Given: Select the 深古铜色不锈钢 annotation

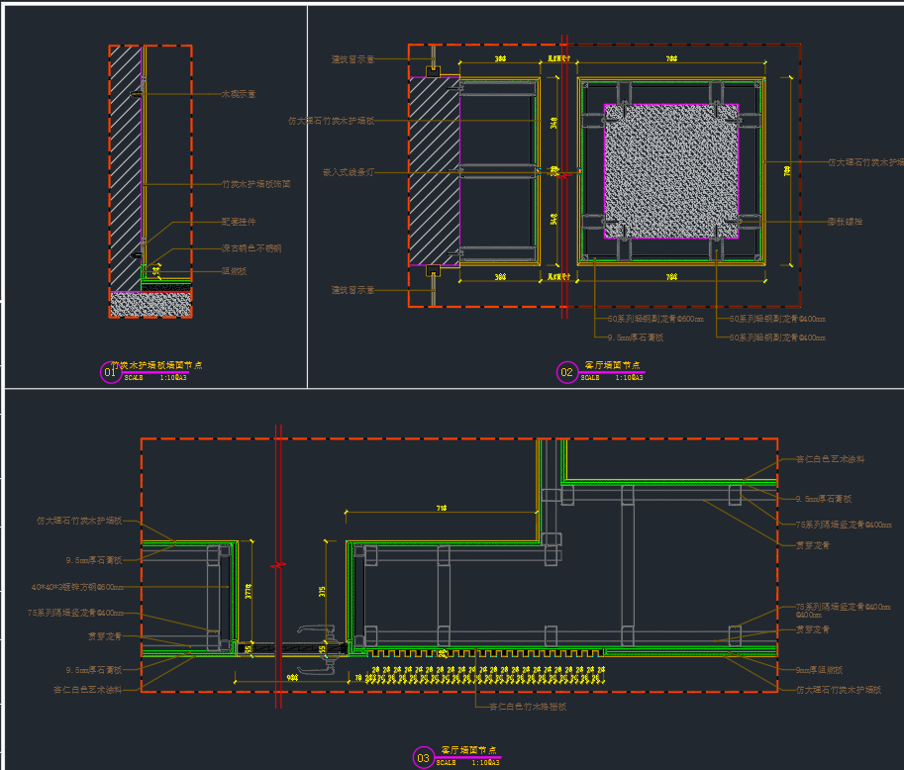Looking at the screenshot, I should (x=251, y=248).
